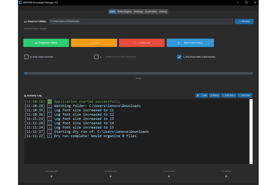Click the Synced count value

[x=226, y=176]
